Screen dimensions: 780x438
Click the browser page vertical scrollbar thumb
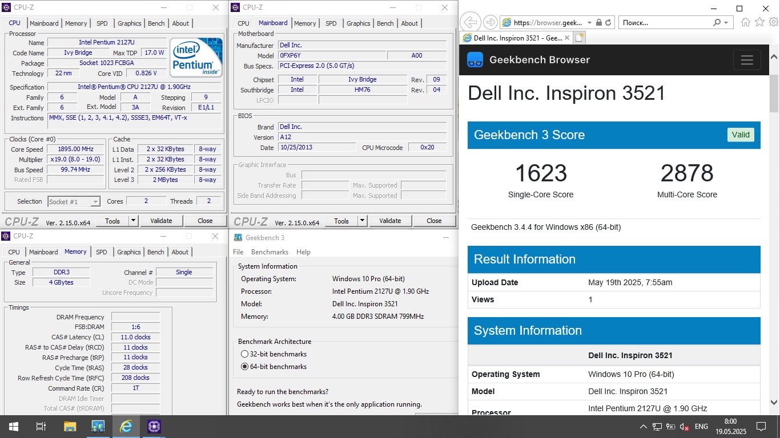click(x=774, y=94)
